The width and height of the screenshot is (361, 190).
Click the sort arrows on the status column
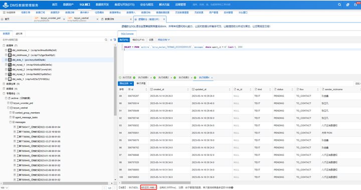click(292, 89)
